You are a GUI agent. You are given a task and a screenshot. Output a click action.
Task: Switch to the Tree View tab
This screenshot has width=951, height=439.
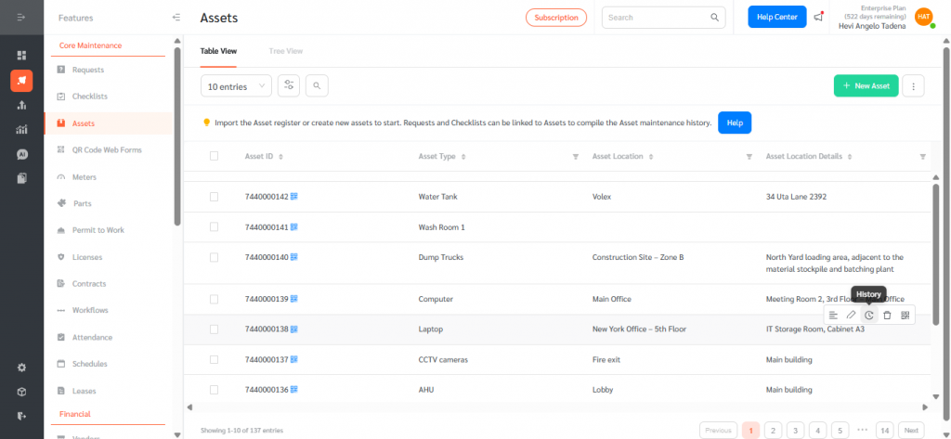tap(285, 53)
